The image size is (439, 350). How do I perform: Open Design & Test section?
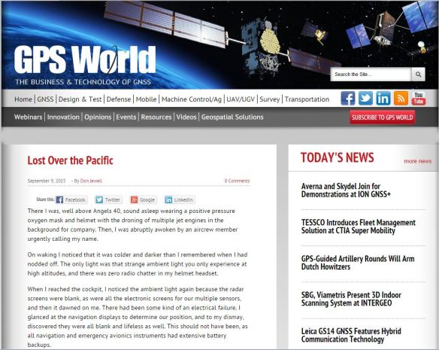coord(80,99)
